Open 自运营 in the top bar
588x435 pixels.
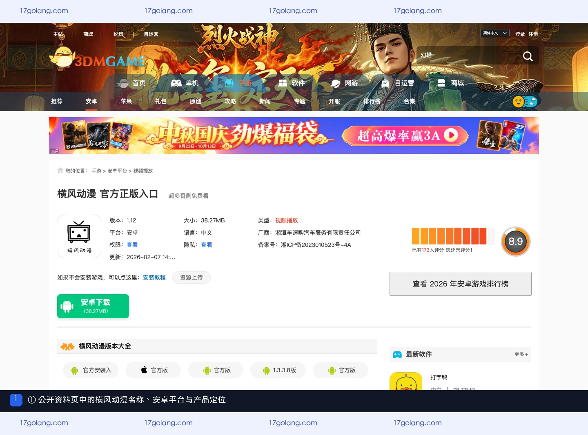[151, 34]
